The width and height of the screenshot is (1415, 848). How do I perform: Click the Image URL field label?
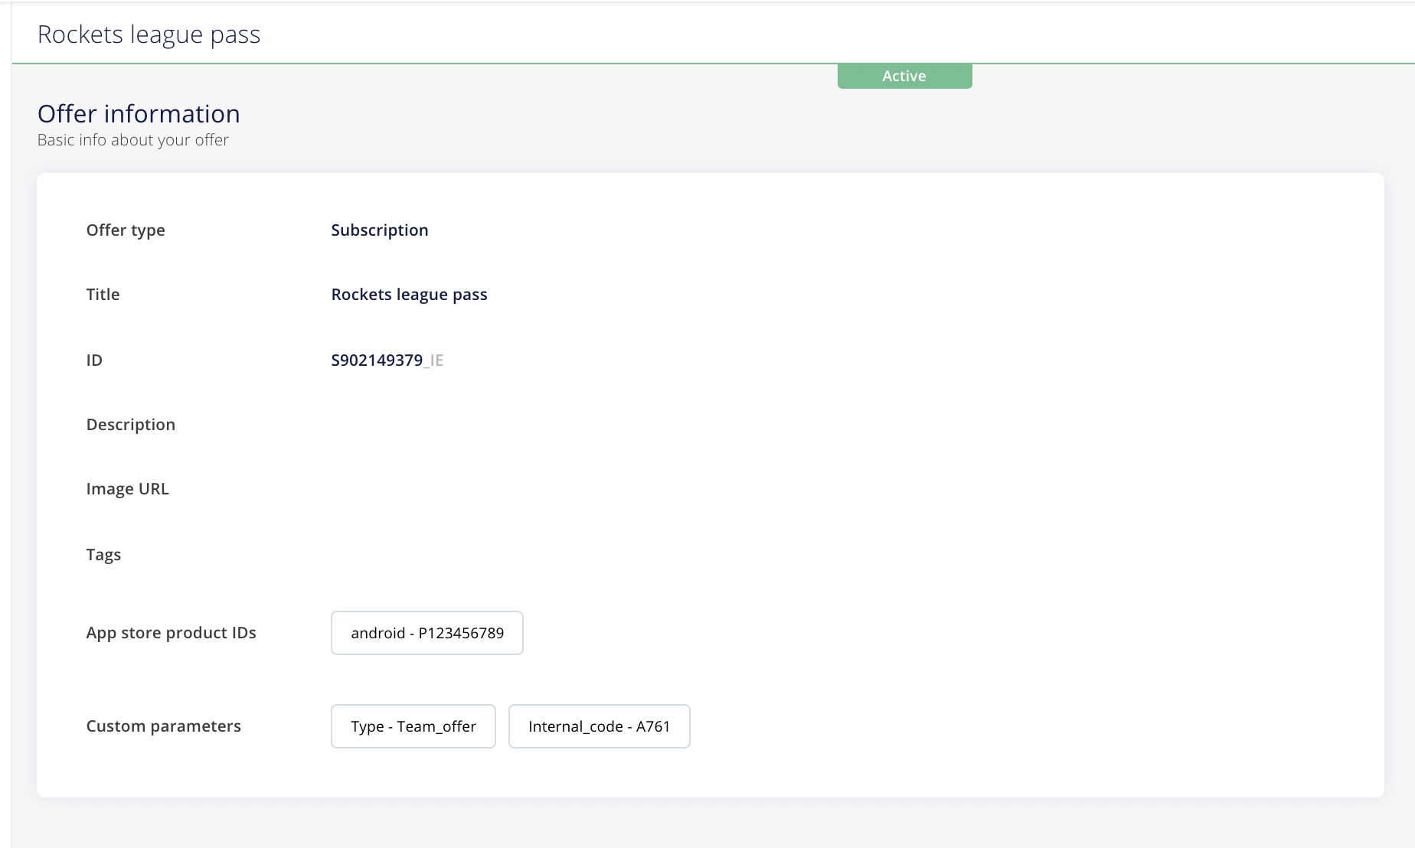(128, 489)
